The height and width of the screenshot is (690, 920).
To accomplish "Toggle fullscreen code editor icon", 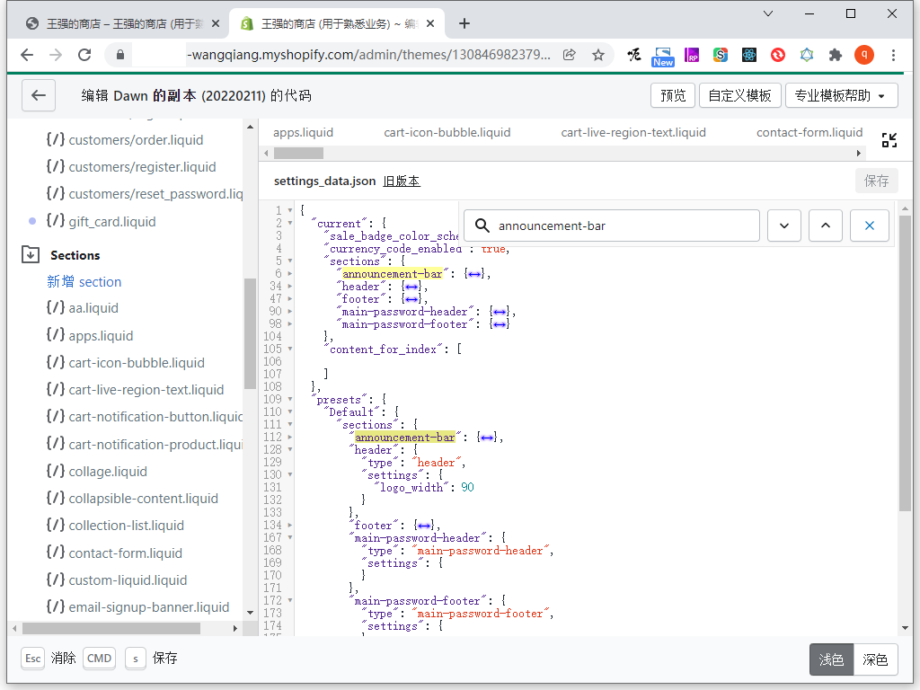I will [x=889, y=139].
